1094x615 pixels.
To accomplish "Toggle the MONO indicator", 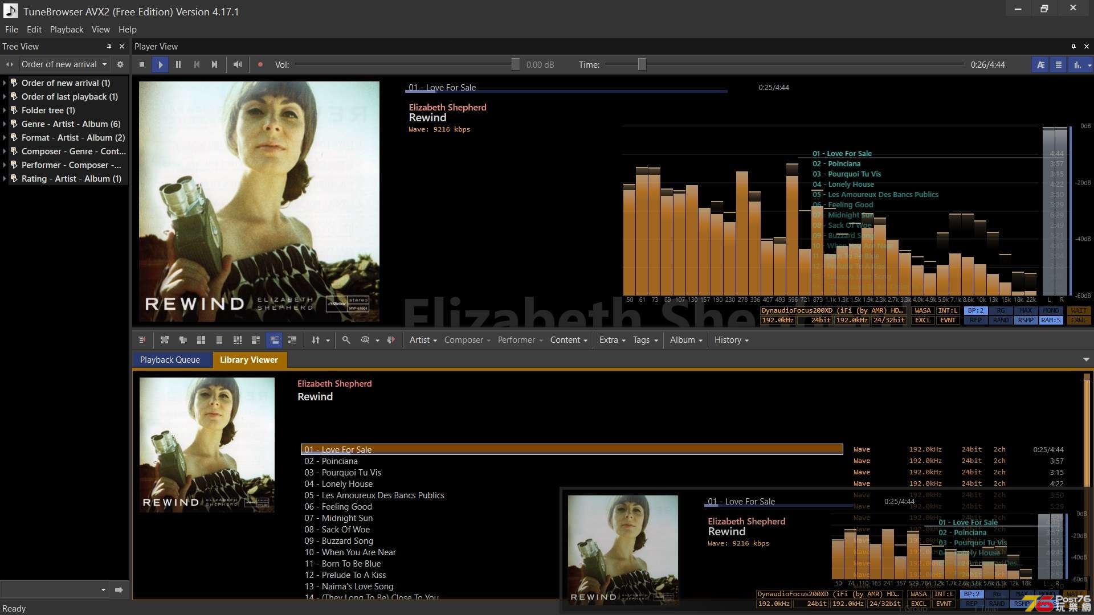I will (x=1051, y=311).
